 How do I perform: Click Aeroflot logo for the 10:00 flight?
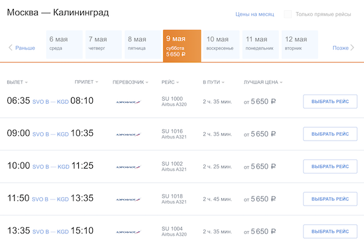pos(128,166)
